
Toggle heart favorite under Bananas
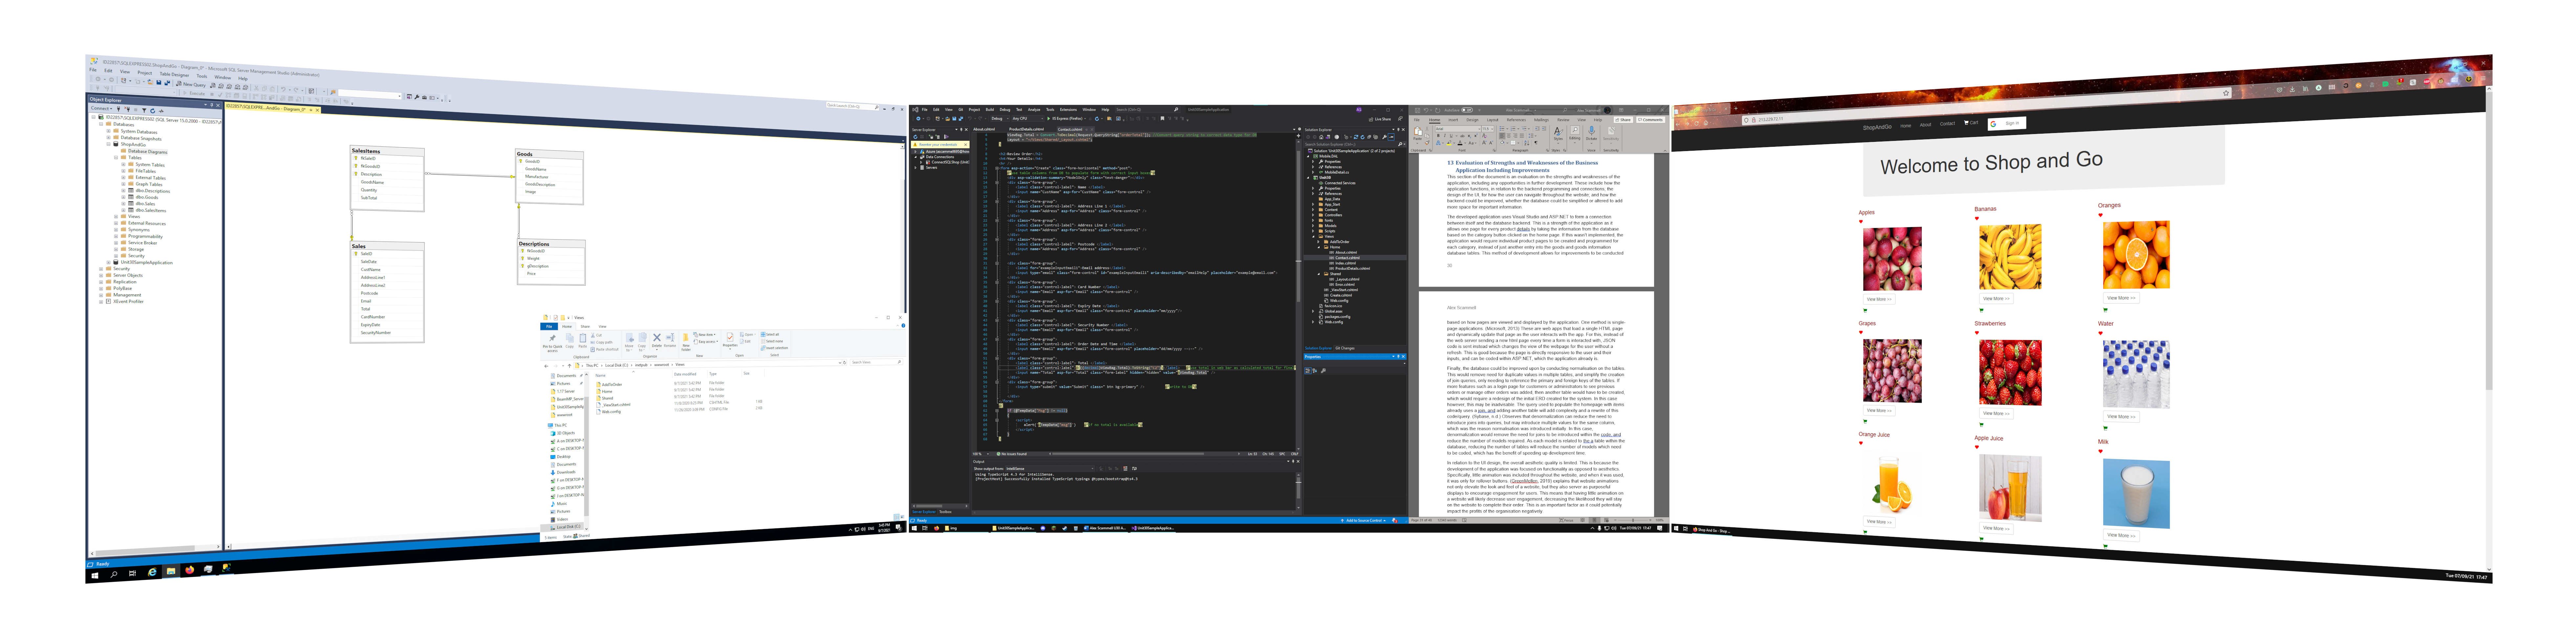pyautogui.click(x=1977, y=219)
